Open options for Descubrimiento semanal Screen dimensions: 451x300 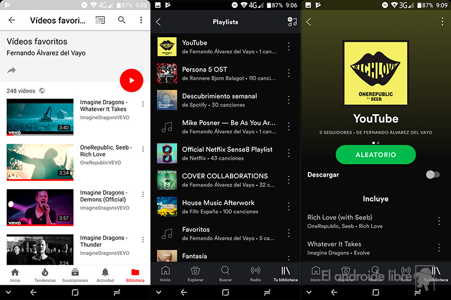coord(289,100)
